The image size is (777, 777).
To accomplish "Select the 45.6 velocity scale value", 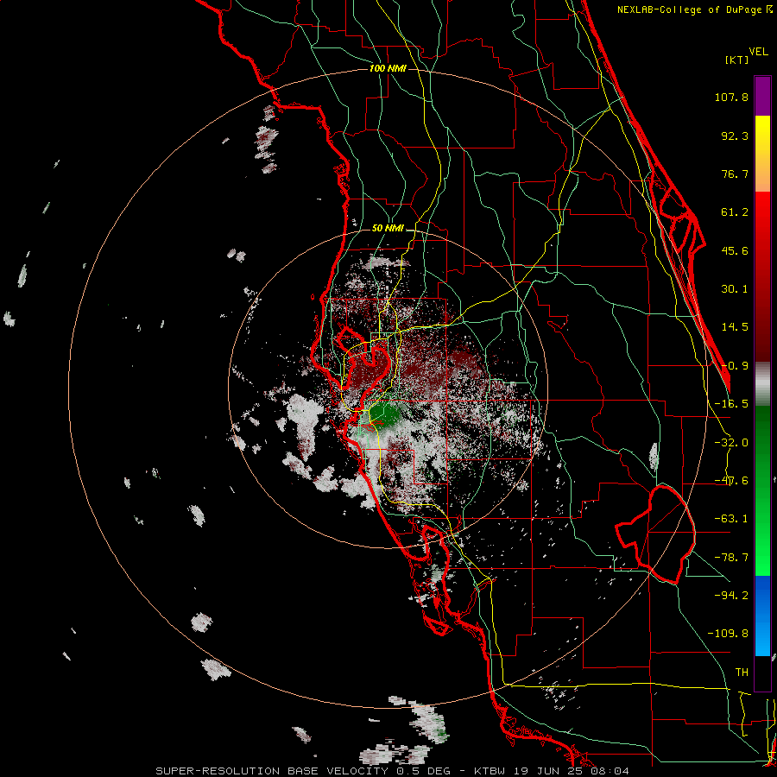I will [735, 250].
